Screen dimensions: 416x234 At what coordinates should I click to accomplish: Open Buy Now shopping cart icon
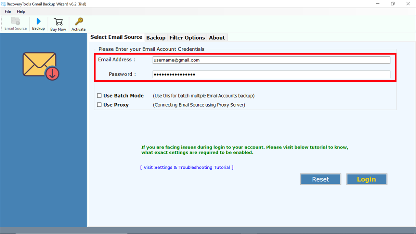tap(58, 23)
